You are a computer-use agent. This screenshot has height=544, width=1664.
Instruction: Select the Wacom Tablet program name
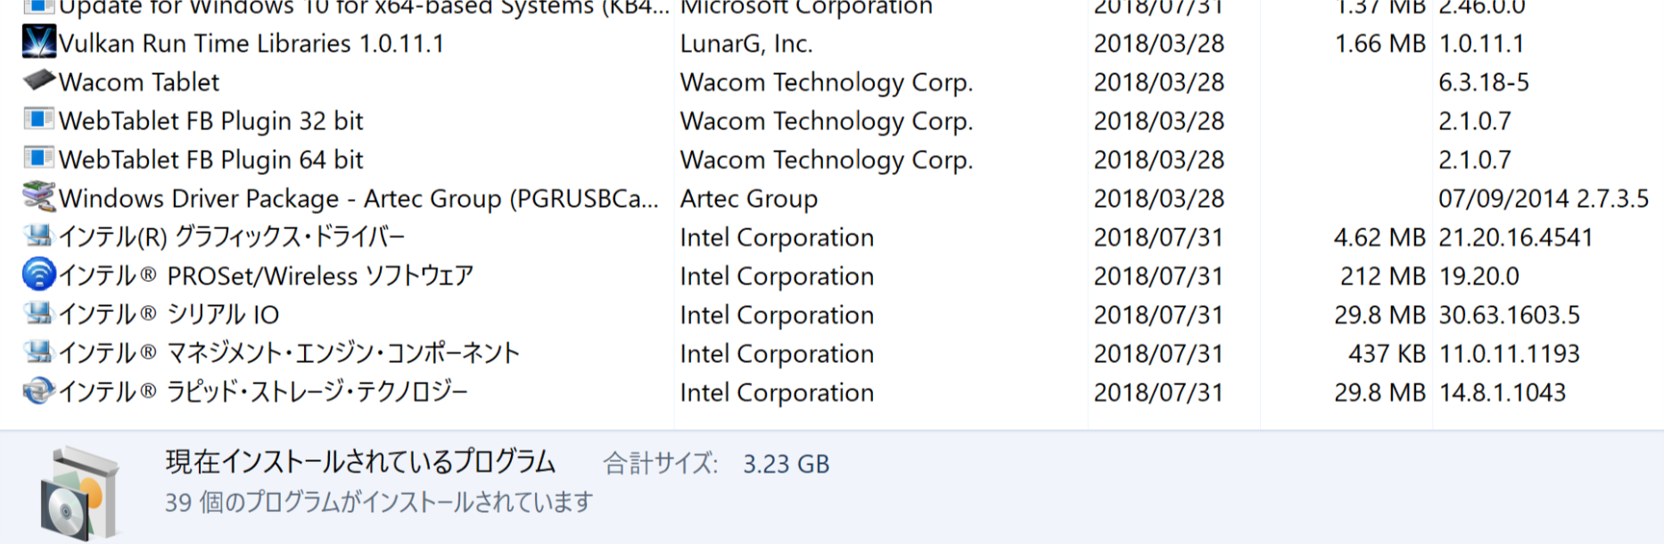[139, 82]
